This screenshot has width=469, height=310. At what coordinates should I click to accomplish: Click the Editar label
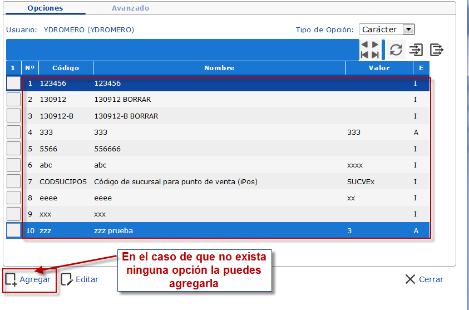point(87,279)
